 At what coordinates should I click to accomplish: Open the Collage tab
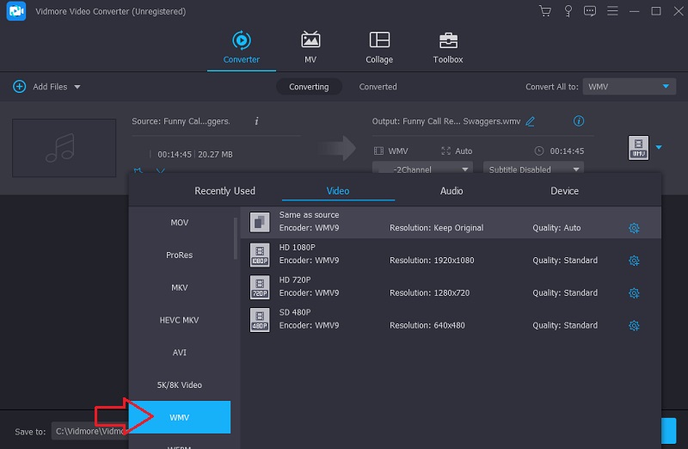click(x=379, y=48)
